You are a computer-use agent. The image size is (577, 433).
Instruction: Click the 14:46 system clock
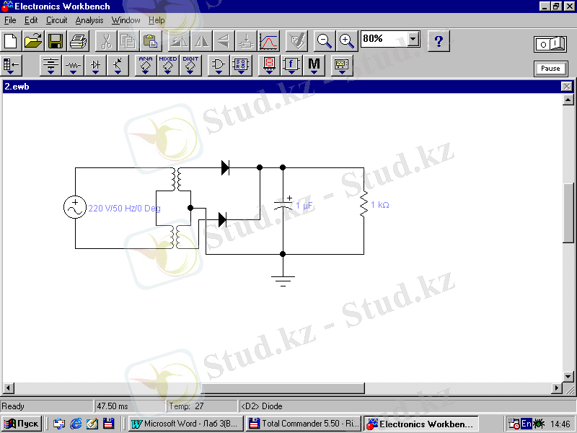click(x=560, y=424)
